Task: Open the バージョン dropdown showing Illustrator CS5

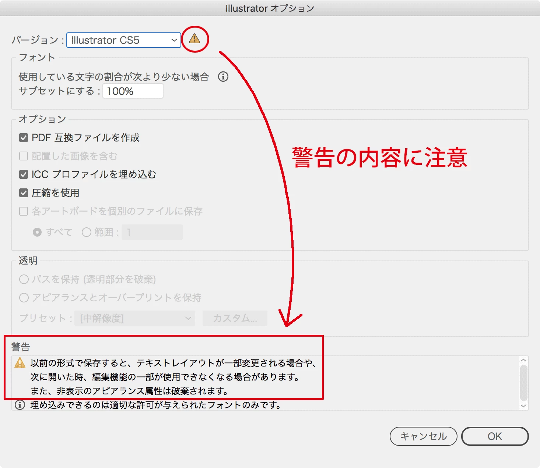Action: point(124,40)
